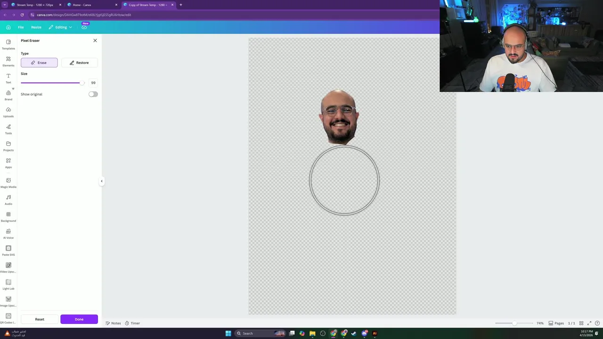Close the Pixel Eraser panel
Screen dimensions: 603x339
pos(95,40)
